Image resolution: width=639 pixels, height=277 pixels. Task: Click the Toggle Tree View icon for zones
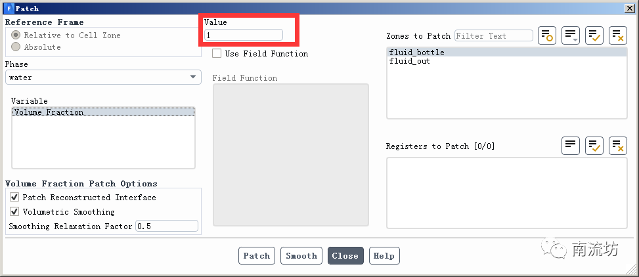(546, 35)
